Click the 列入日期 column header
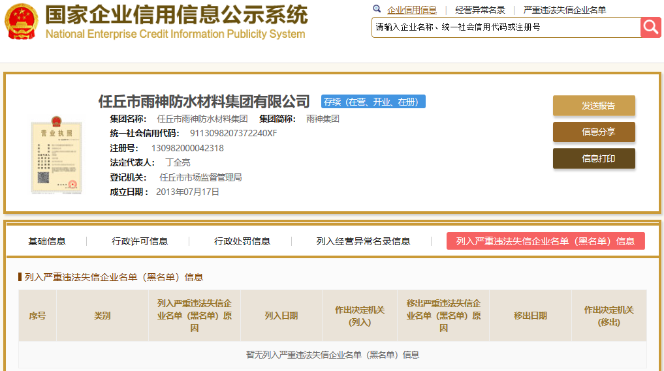This screenshot has height=371, width=664. (281, 316)
